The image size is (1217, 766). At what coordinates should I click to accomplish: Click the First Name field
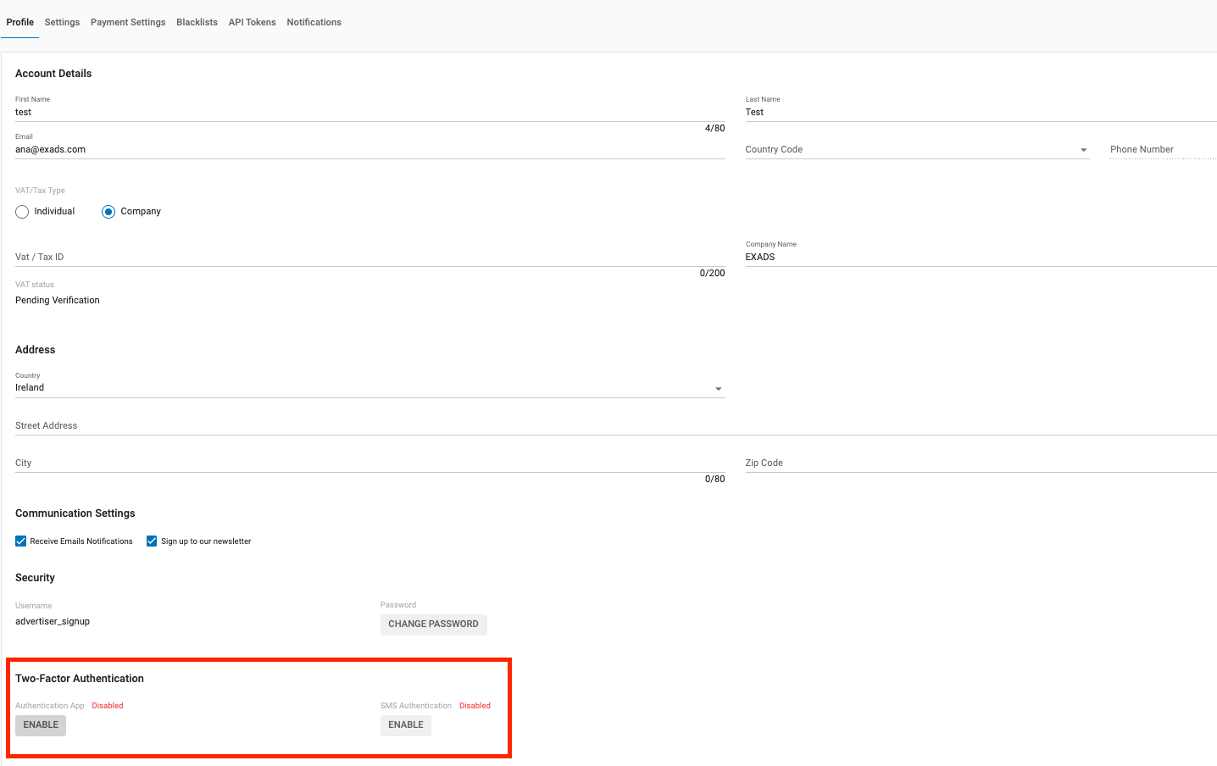pos(370,112)
